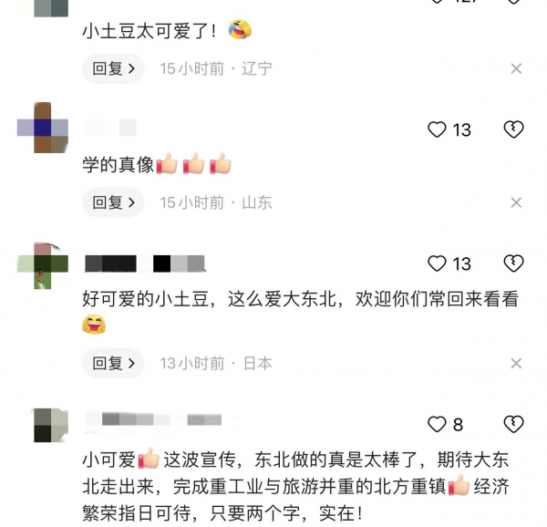
Task: Open reply for the 13小时前 日本 comment
Action: (113, 364)
